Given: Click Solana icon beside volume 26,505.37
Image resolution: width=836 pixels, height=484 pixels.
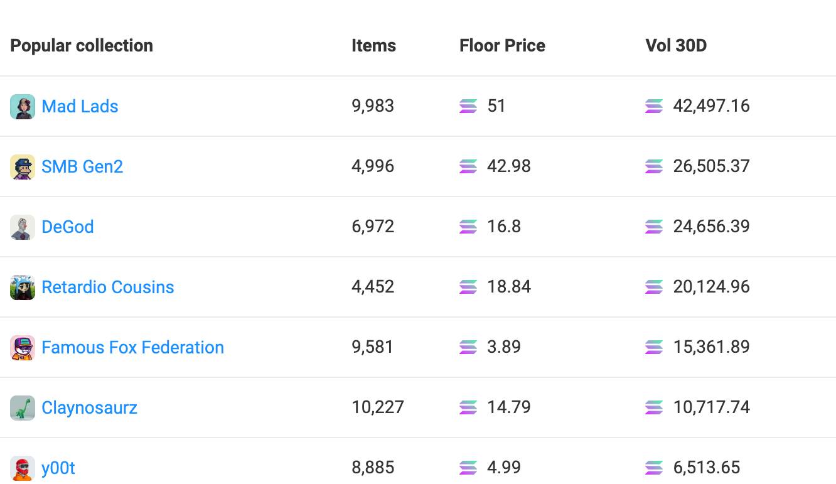Looking at the screenshot, I should [x=654, y=167].
